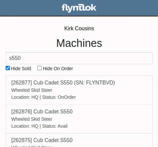
Task: Click the [262876] ID number
Action: tap(21, 111)
